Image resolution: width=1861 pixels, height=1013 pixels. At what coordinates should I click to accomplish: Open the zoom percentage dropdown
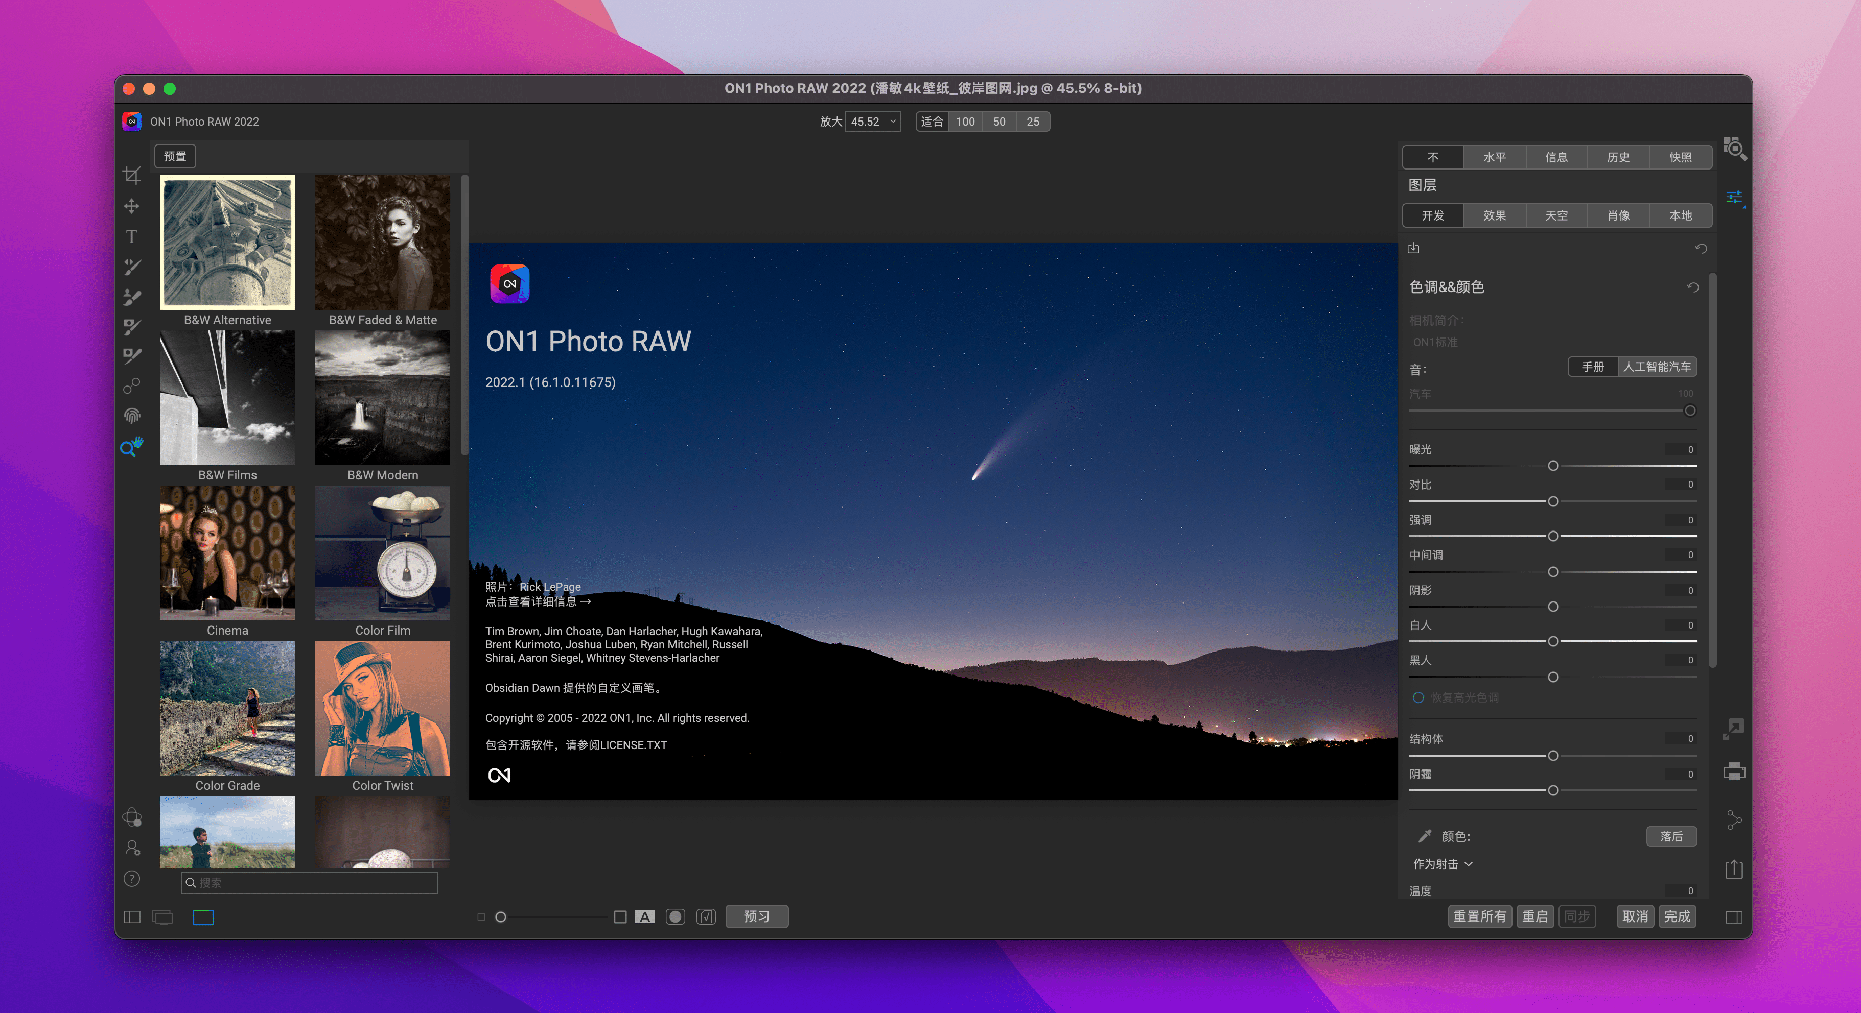(893, 122)
